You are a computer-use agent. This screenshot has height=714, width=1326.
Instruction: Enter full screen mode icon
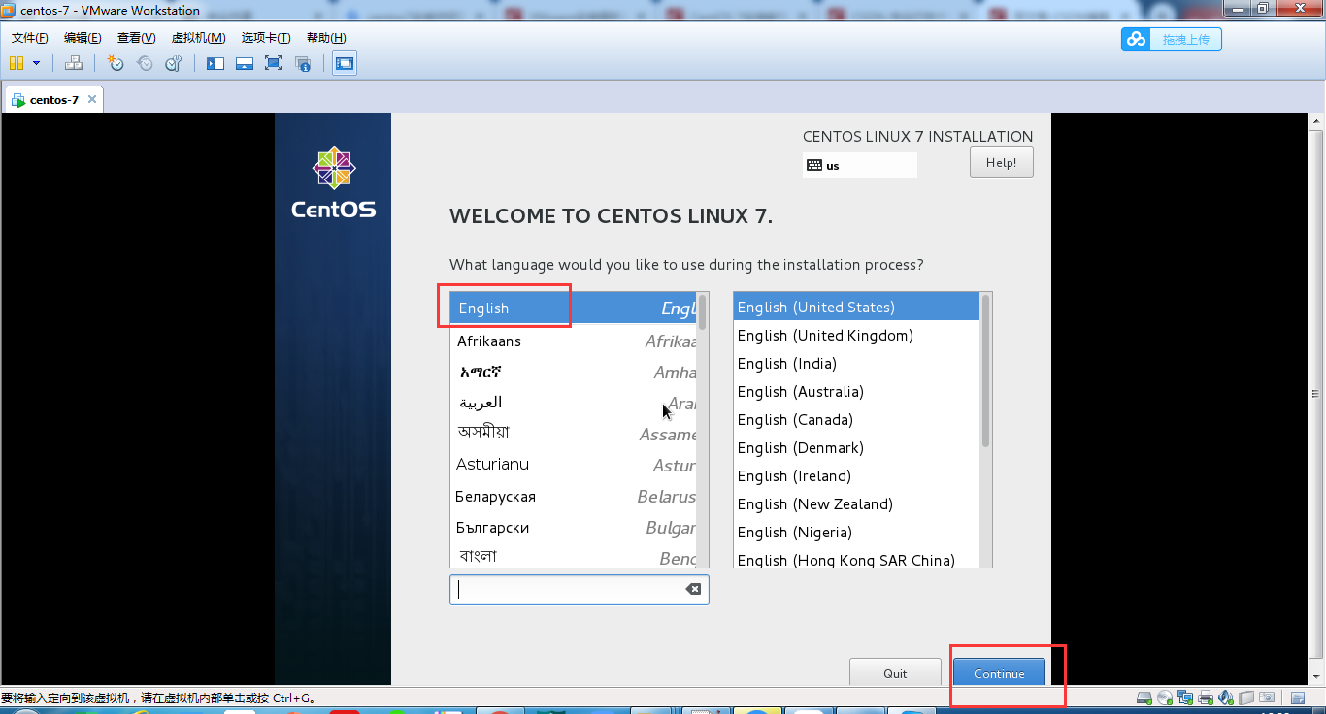tap(274, 63)
